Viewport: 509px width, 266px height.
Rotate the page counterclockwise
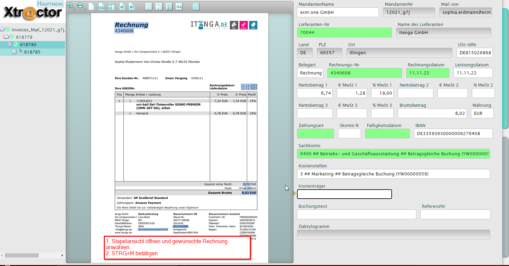click(x=132, y=6)
